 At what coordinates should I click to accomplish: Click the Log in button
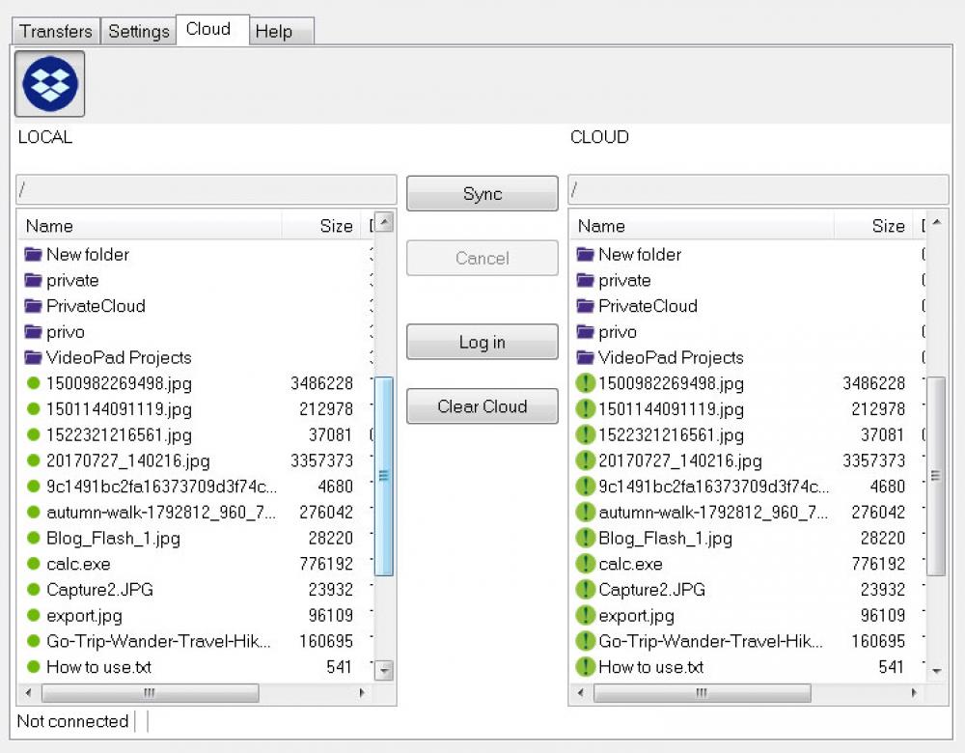tap(482, 342)
